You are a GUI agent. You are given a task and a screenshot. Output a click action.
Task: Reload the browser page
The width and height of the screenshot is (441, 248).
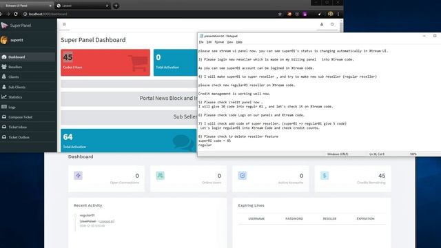[x=16, y=14]
